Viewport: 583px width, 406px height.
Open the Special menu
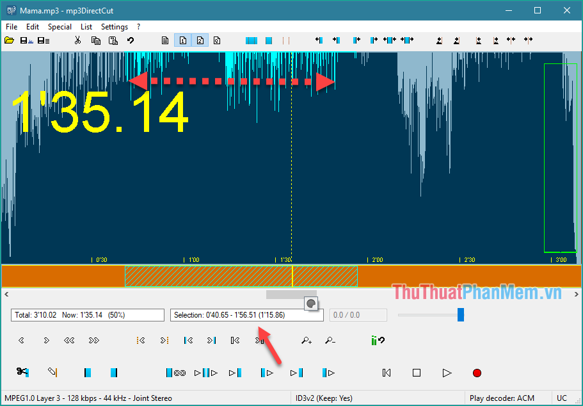[60, 27]
